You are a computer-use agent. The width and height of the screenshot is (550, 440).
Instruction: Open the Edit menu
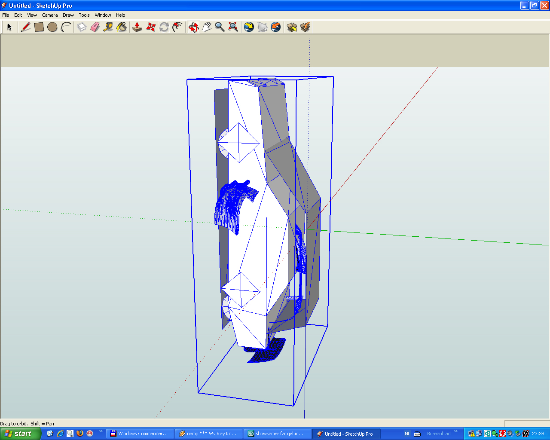(18, 15)
